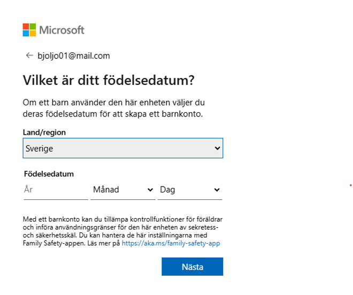The width and height of the screenshot is (353, 295).
Task: Expand the Månad month selector
Action: click(123, 190)
